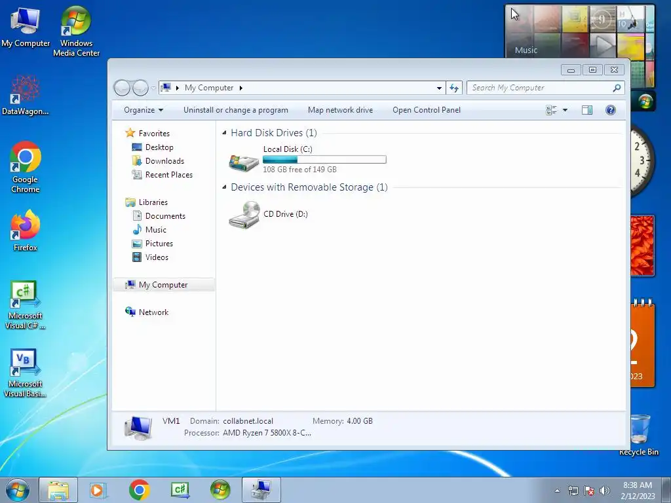Open address bar history dropdown arrow

439,88
